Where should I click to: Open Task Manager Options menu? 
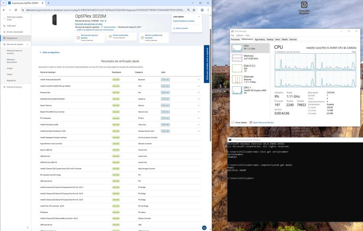pyautogui.click(x=240, y=36)
